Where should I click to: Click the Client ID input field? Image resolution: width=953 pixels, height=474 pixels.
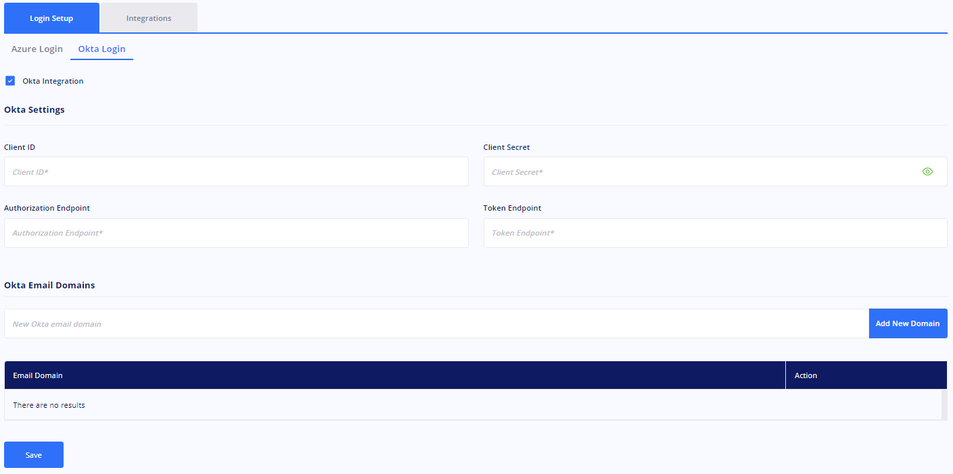pyautogui.click(x=236, y=172)
